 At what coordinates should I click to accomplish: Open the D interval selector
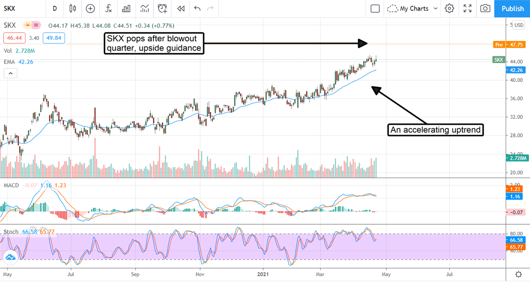55,8
